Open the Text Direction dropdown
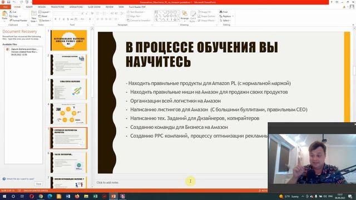The image size is (356, 200). [136, 12]
